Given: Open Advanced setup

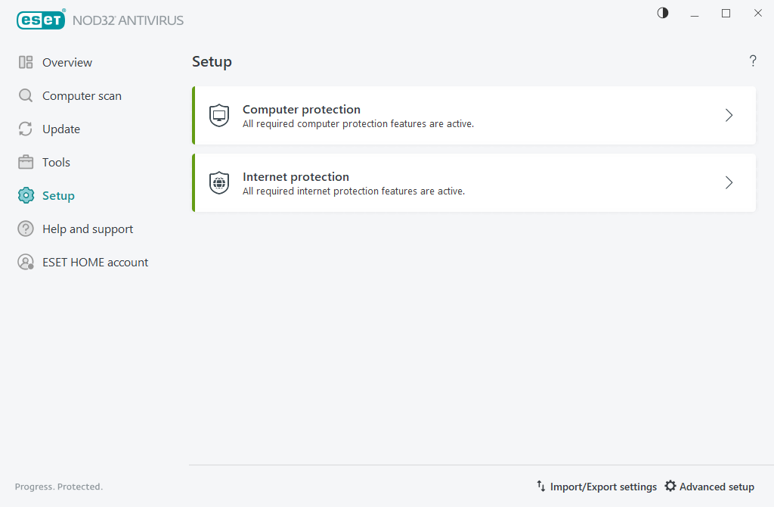Looking at the screenshot, I should [x=709, y=487].
